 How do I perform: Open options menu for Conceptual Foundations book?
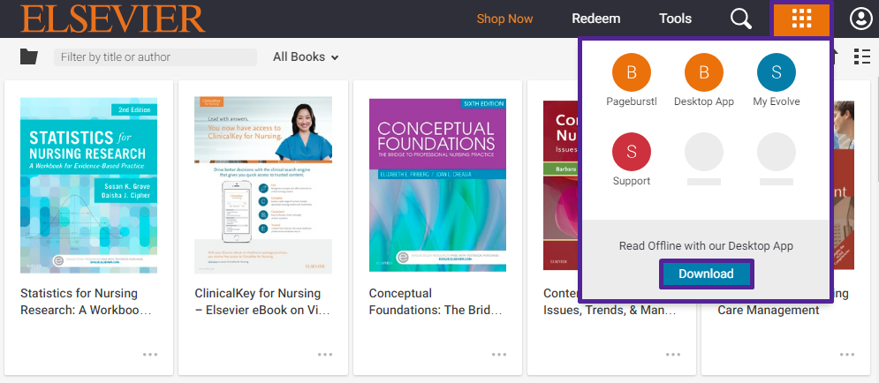[x=499, y=355]
